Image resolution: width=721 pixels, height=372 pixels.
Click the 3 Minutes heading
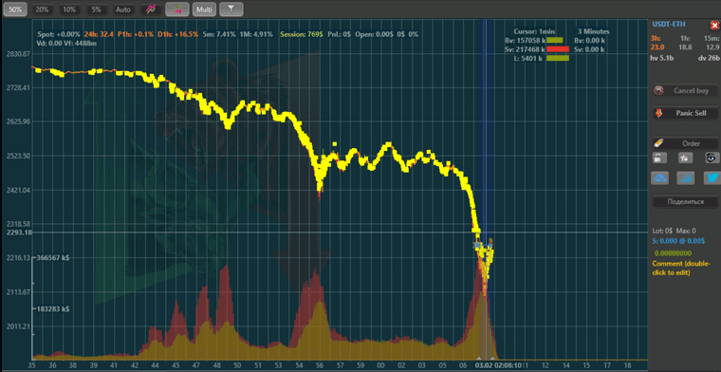pos(594,31)
